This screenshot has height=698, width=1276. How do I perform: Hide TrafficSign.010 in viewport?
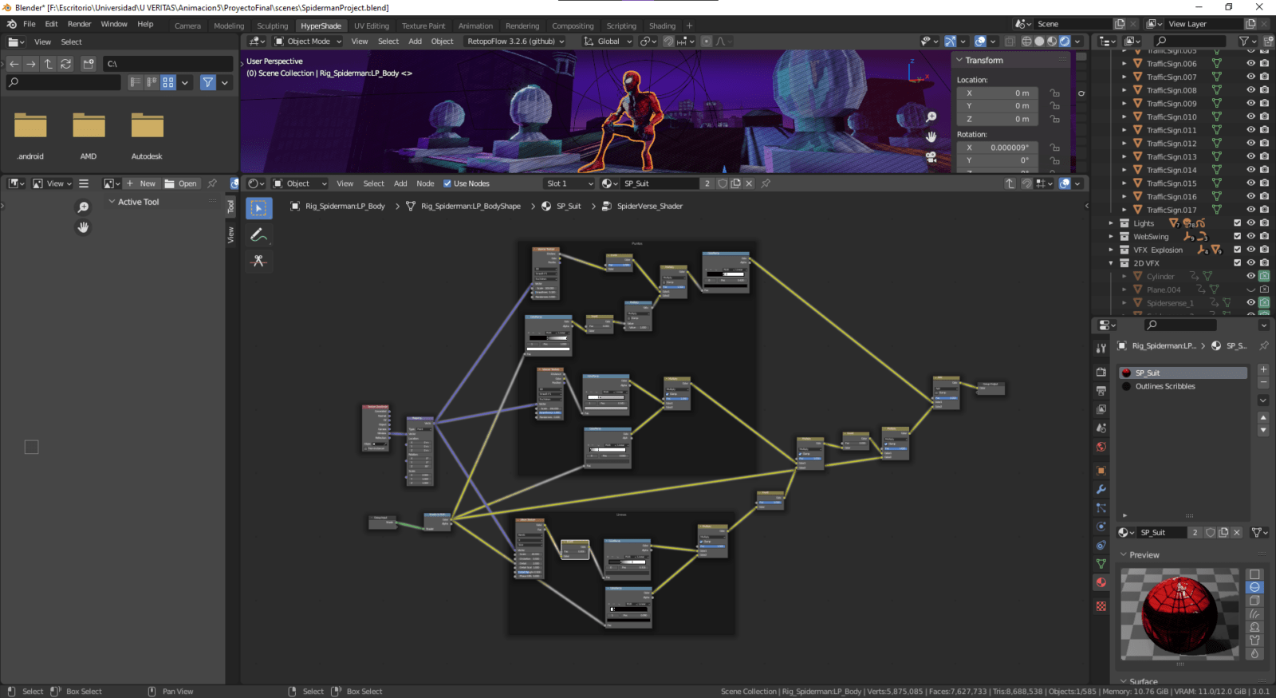(x=1250, y=116)
